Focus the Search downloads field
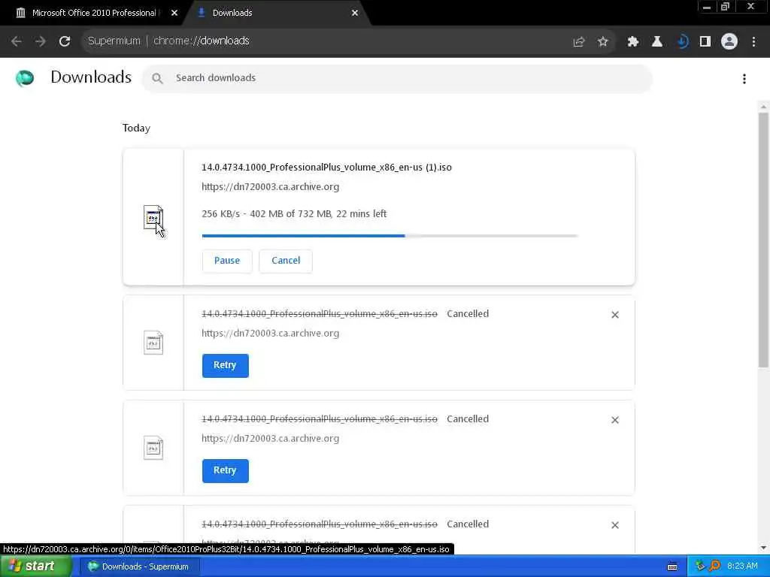 (x=397, y=78)
